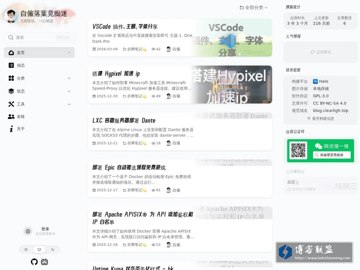Click the WeChat QR code image
The width and height of the screenshot is (360, 270).
pyautogui.click(x=298, y=151)
